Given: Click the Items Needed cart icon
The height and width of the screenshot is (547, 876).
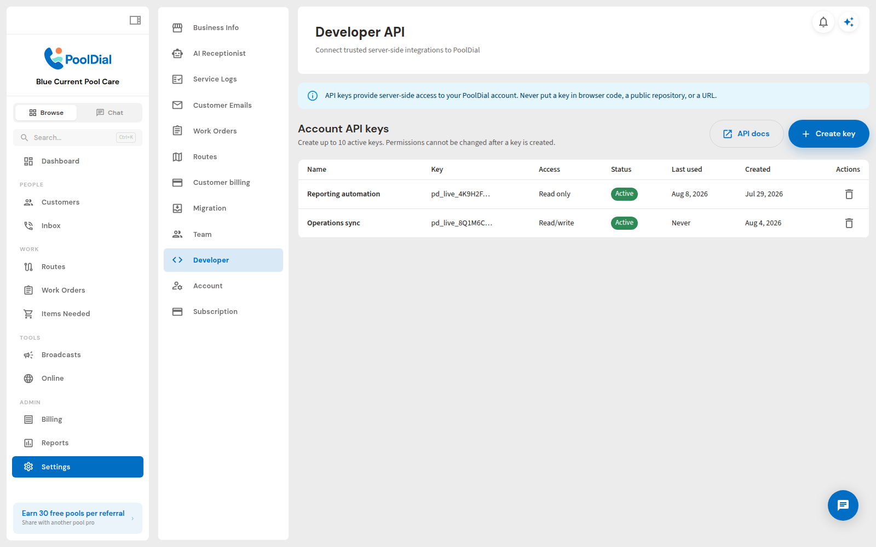Looking at the screenshot, I should tap(28, 314).
